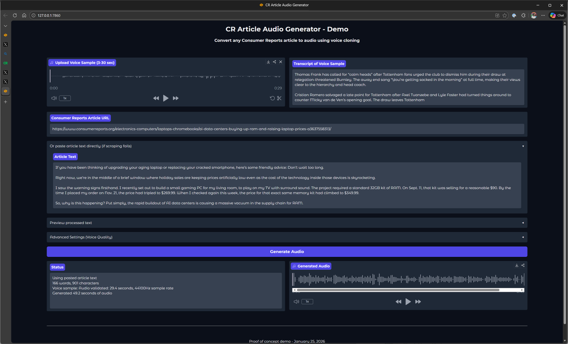This screenshot has width=568, height=344.
Task: Collapse the paste article text section
Action: click(x=287, y=146)
